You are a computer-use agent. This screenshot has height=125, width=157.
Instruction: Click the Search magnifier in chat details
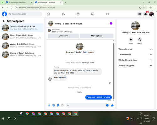(x=140, y=40)
